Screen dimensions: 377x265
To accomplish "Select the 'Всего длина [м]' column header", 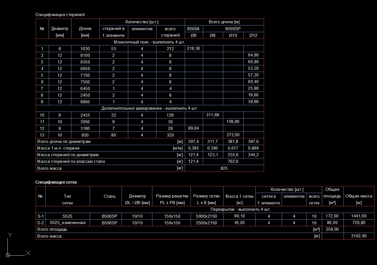I will 224,22.
